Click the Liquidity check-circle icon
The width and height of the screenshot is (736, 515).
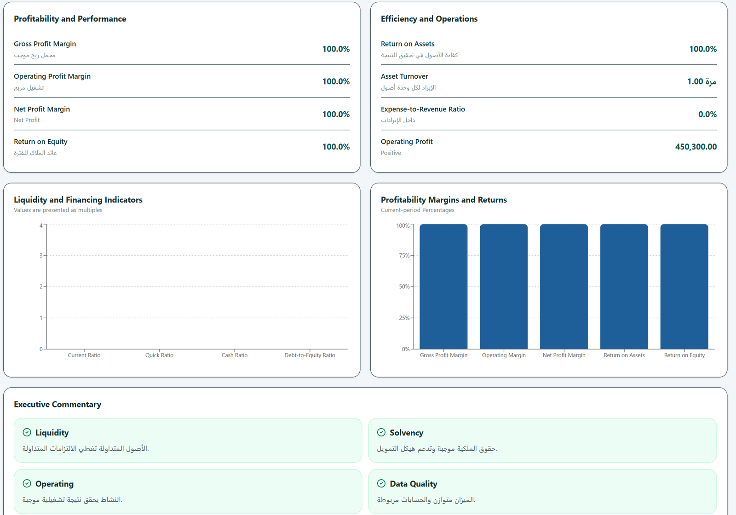coord(27,432)
